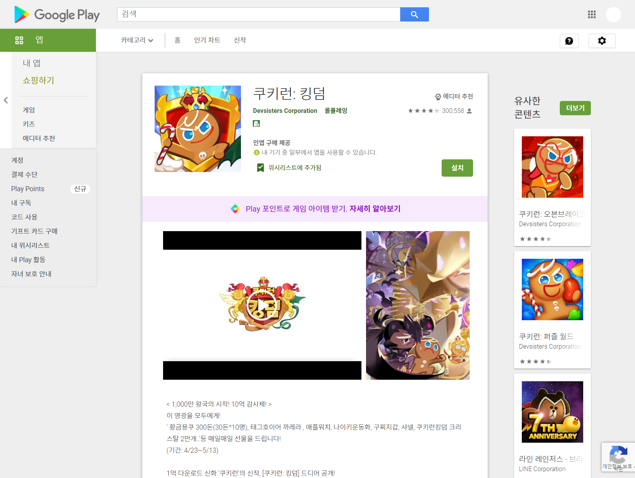Open the 라인 레인저스 app card

553,426
